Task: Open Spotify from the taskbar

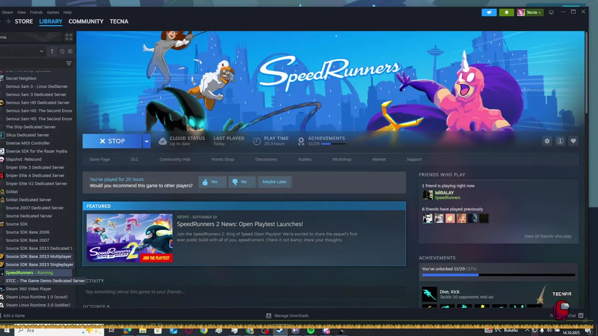Action: tap(311, 331)
